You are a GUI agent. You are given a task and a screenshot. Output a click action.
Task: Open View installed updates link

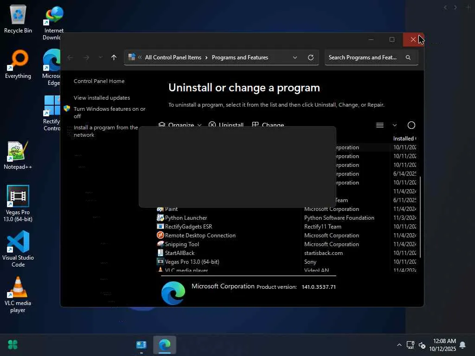click(102, 98)
